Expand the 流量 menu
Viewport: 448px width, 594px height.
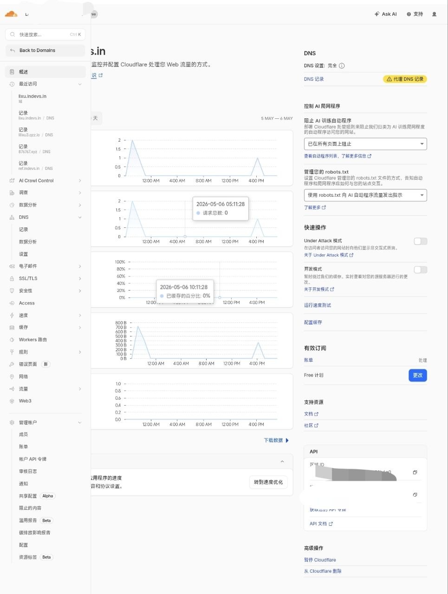(80, 389)
